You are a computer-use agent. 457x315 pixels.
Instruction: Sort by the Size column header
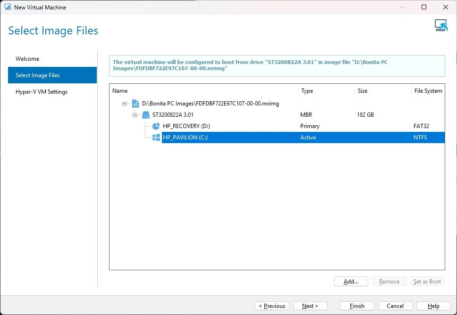point(383,91)
